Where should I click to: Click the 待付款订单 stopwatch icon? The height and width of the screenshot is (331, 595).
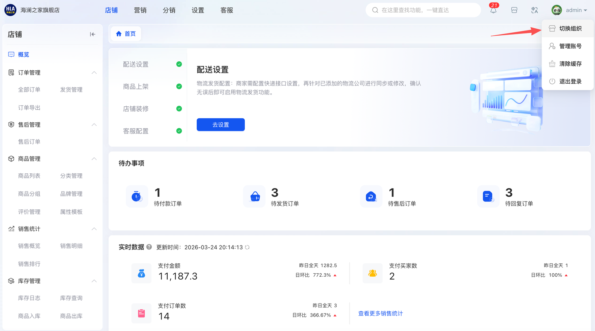click(x=137, y=196)
